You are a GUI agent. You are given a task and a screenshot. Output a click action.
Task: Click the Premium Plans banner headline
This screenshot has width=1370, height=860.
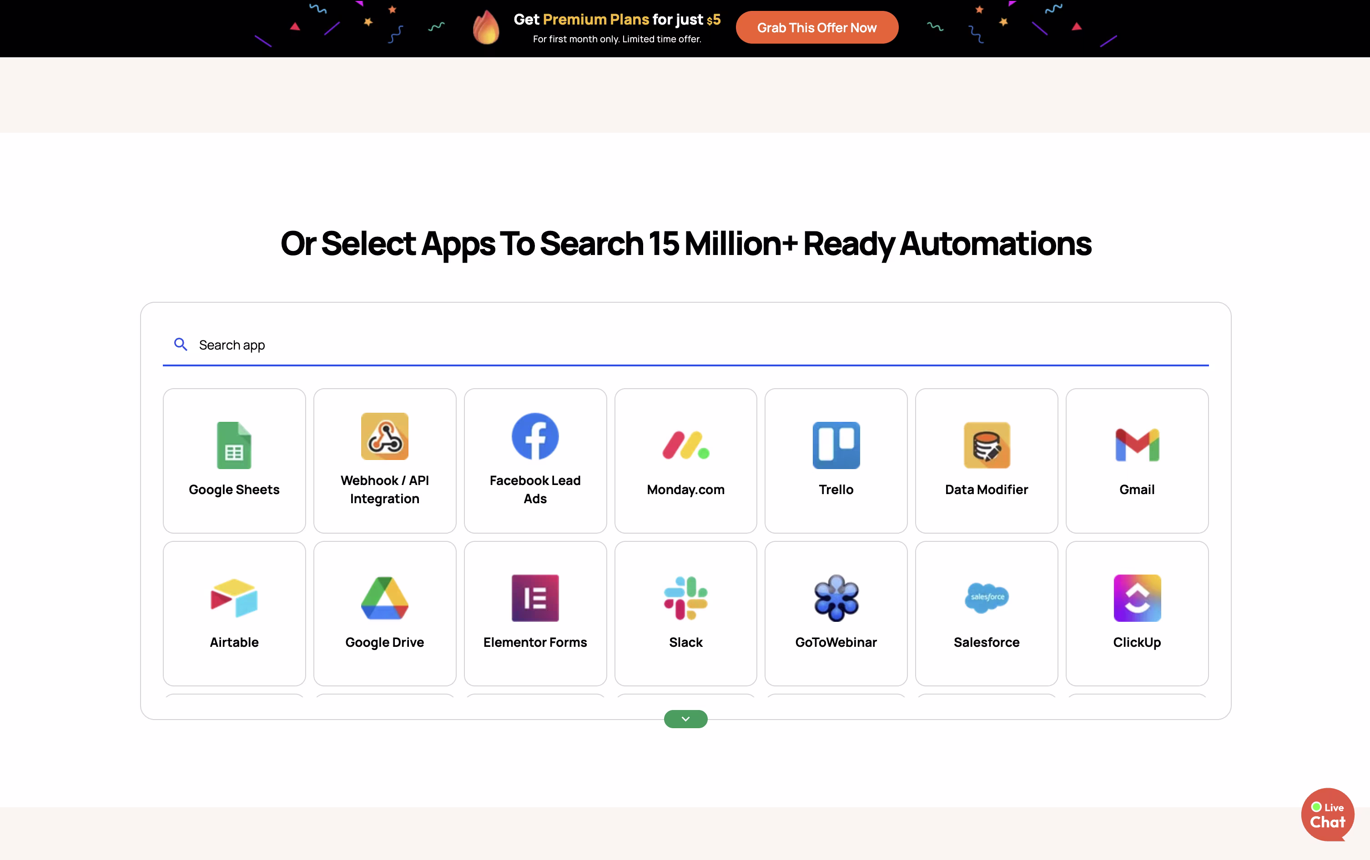click(617, 20)
